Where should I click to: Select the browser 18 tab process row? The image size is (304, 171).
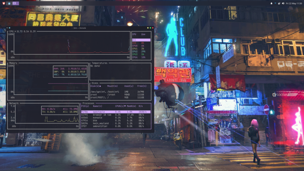[116, 115]
